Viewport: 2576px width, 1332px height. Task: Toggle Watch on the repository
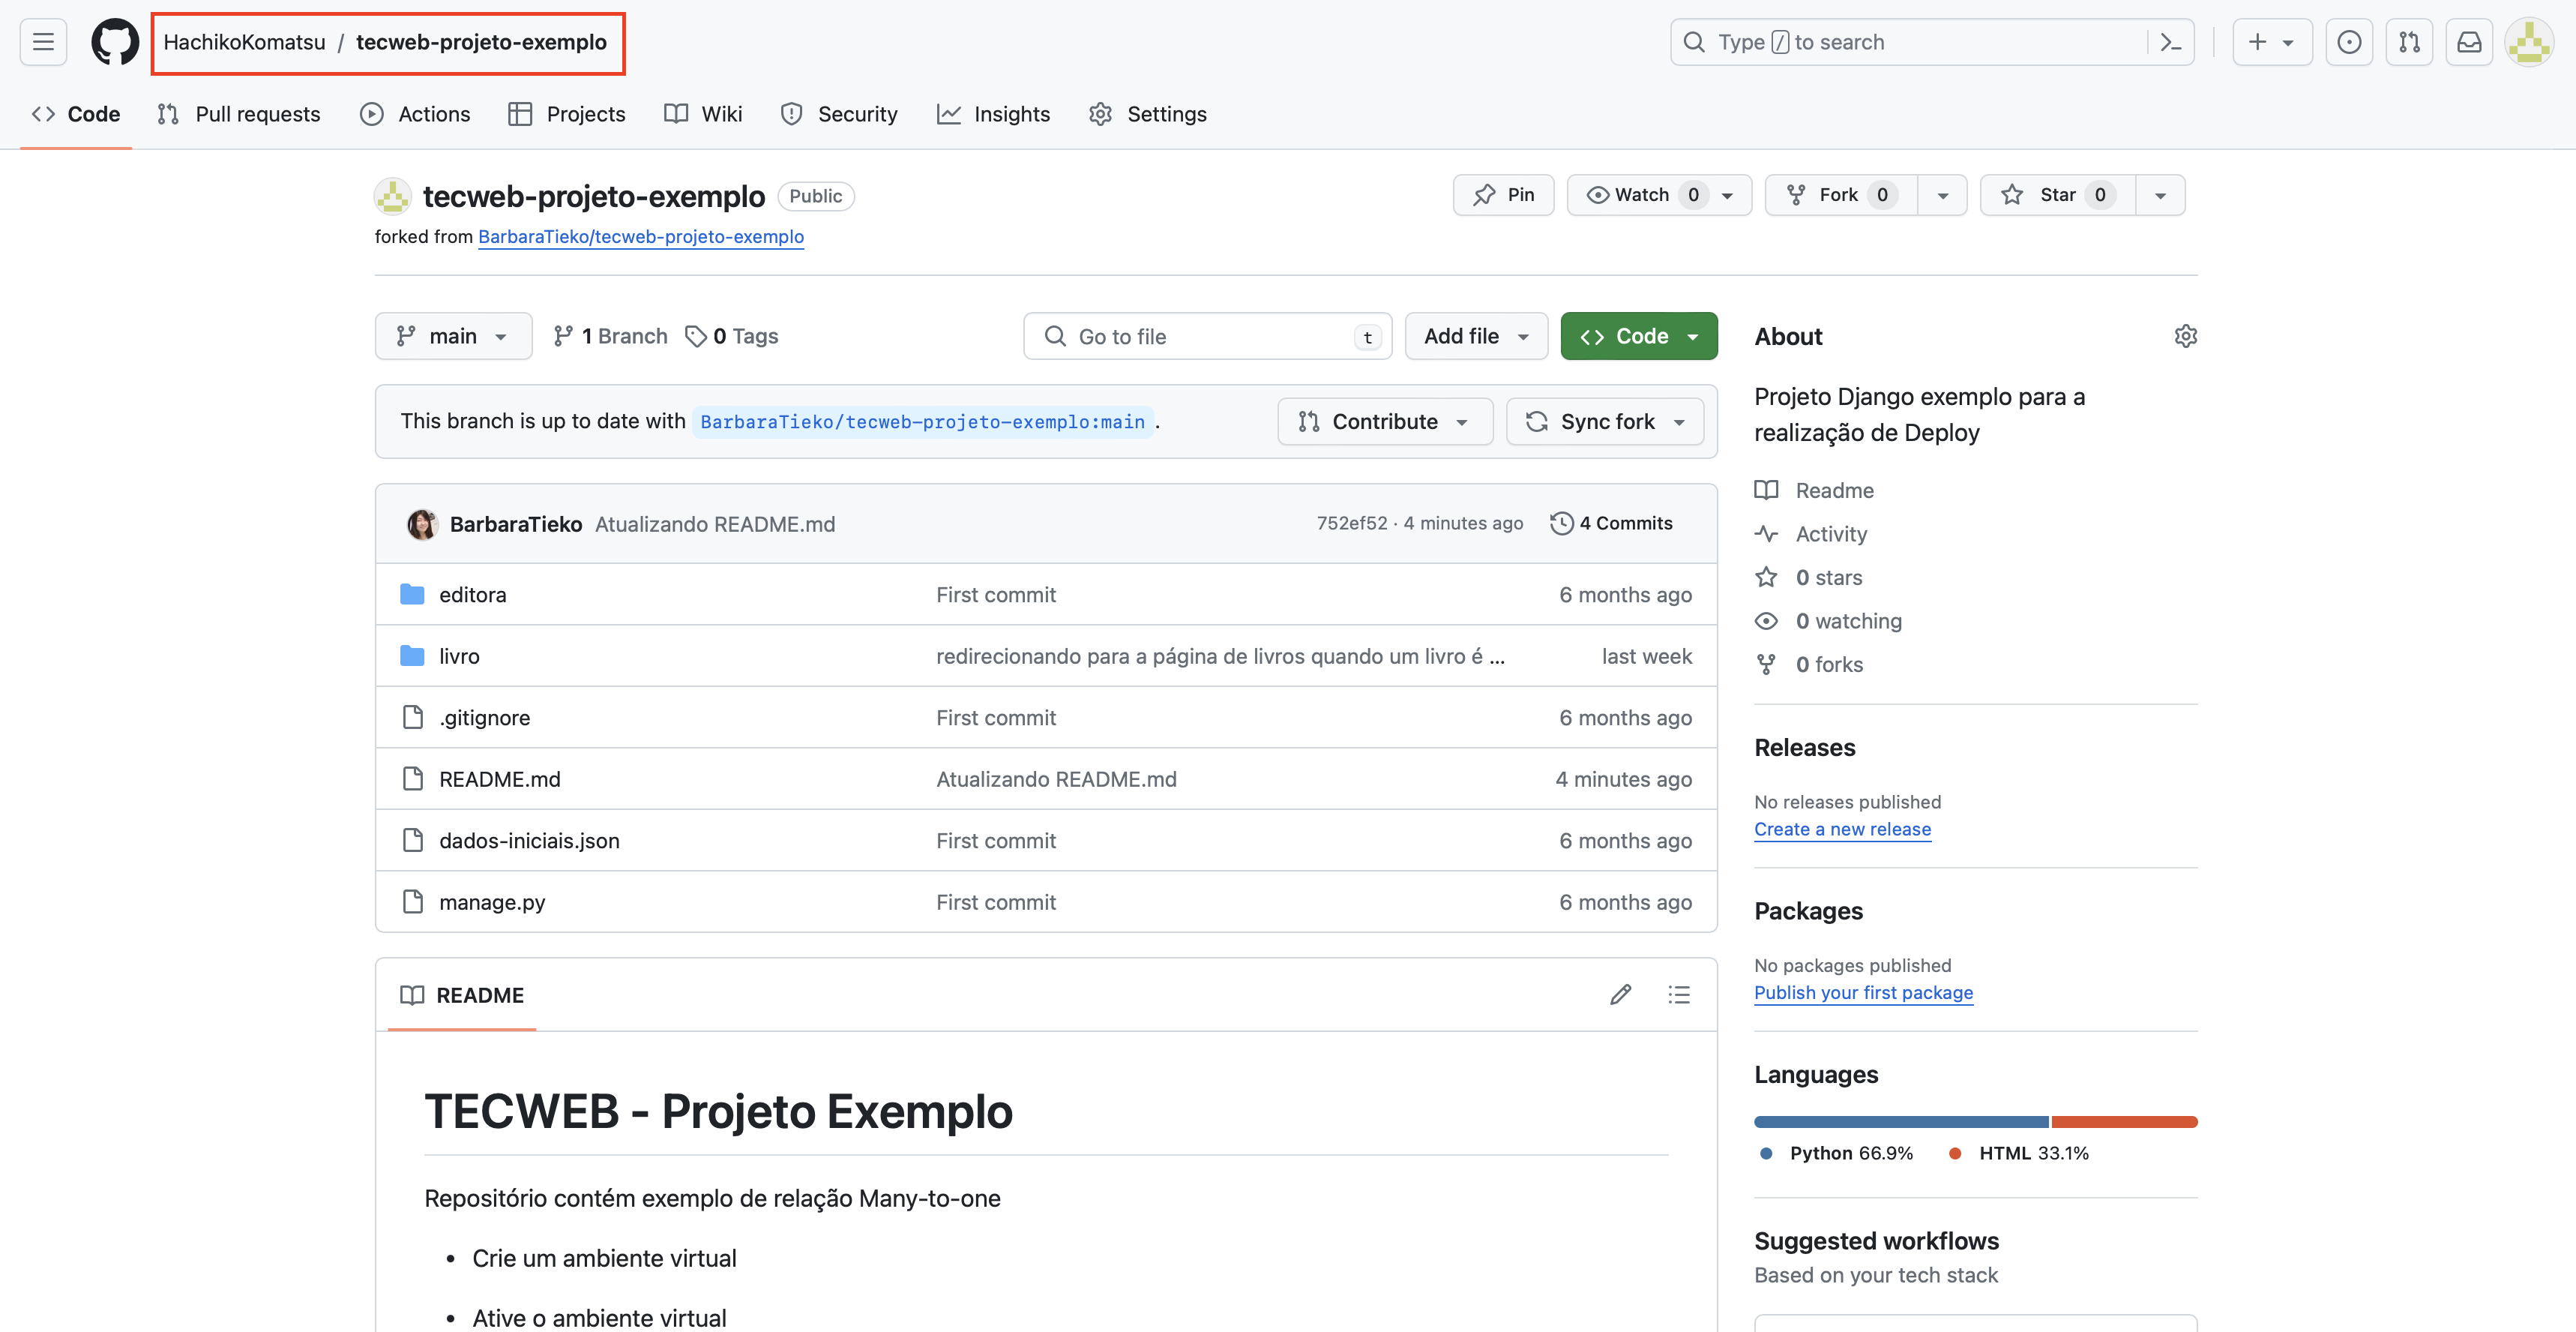click(x=1641, y=195)
